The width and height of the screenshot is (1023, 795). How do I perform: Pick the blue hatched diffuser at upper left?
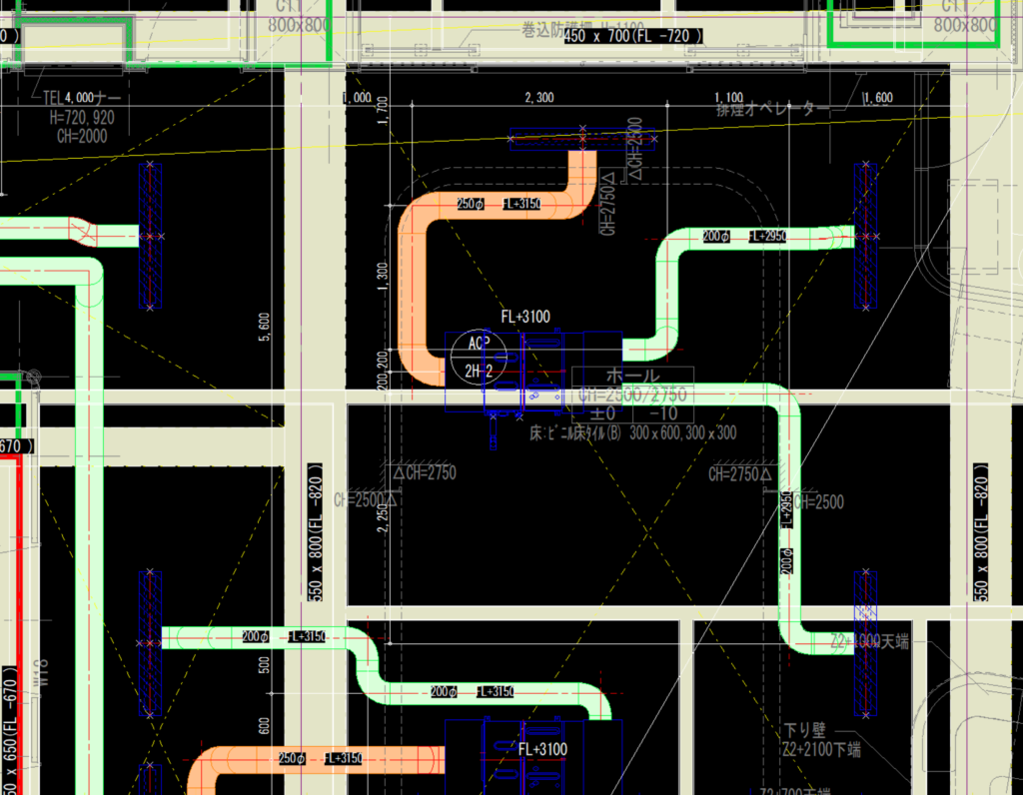click(150, 237)
